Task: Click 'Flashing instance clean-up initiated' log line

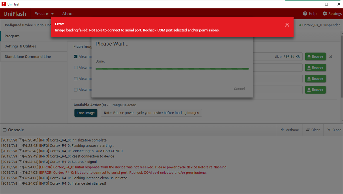Action: (x=66, y=178)
